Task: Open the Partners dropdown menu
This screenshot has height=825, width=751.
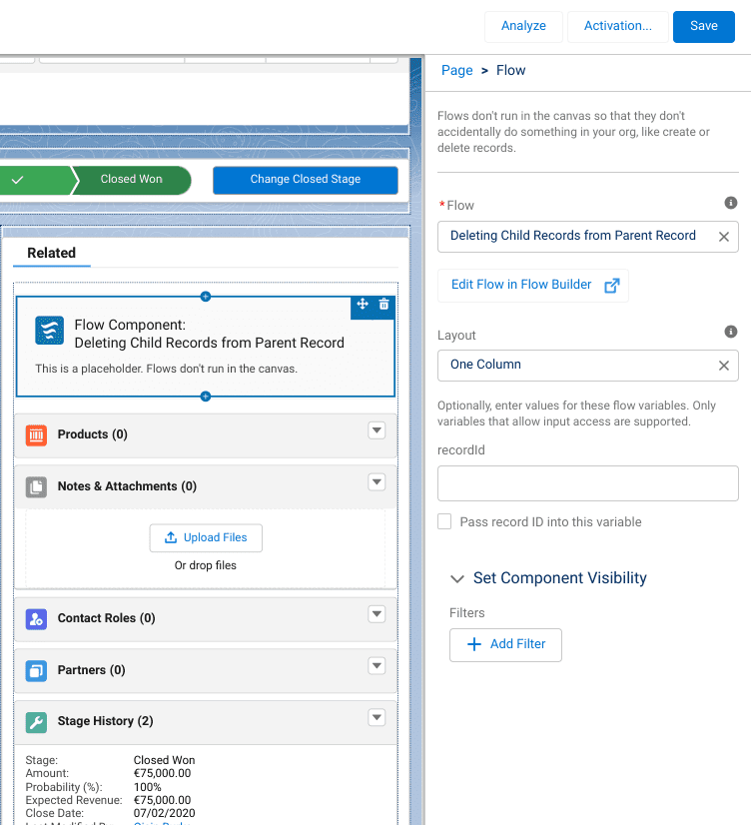Action: (x=376, y=666)
